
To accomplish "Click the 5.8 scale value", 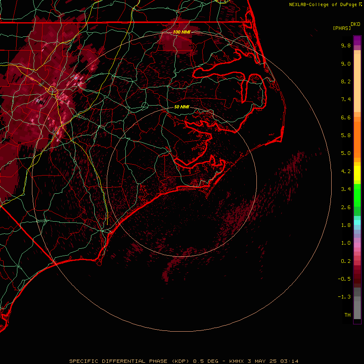I will tap(346, 135).
